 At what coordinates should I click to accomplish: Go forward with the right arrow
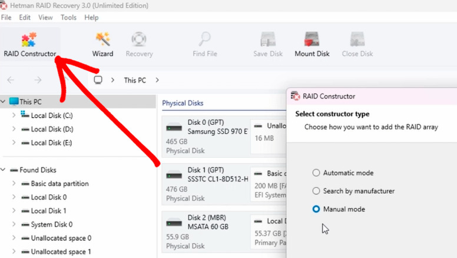point(38,80)
